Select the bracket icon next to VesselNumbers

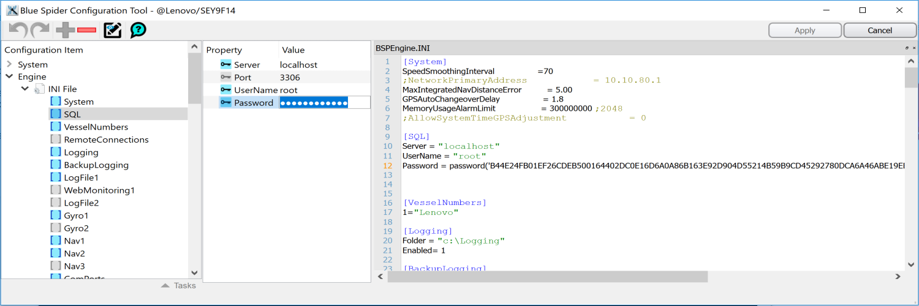coord(55,127)
